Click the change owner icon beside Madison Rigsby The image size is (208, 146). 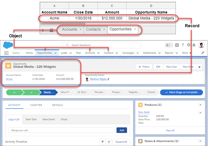(x=108, y=79)
